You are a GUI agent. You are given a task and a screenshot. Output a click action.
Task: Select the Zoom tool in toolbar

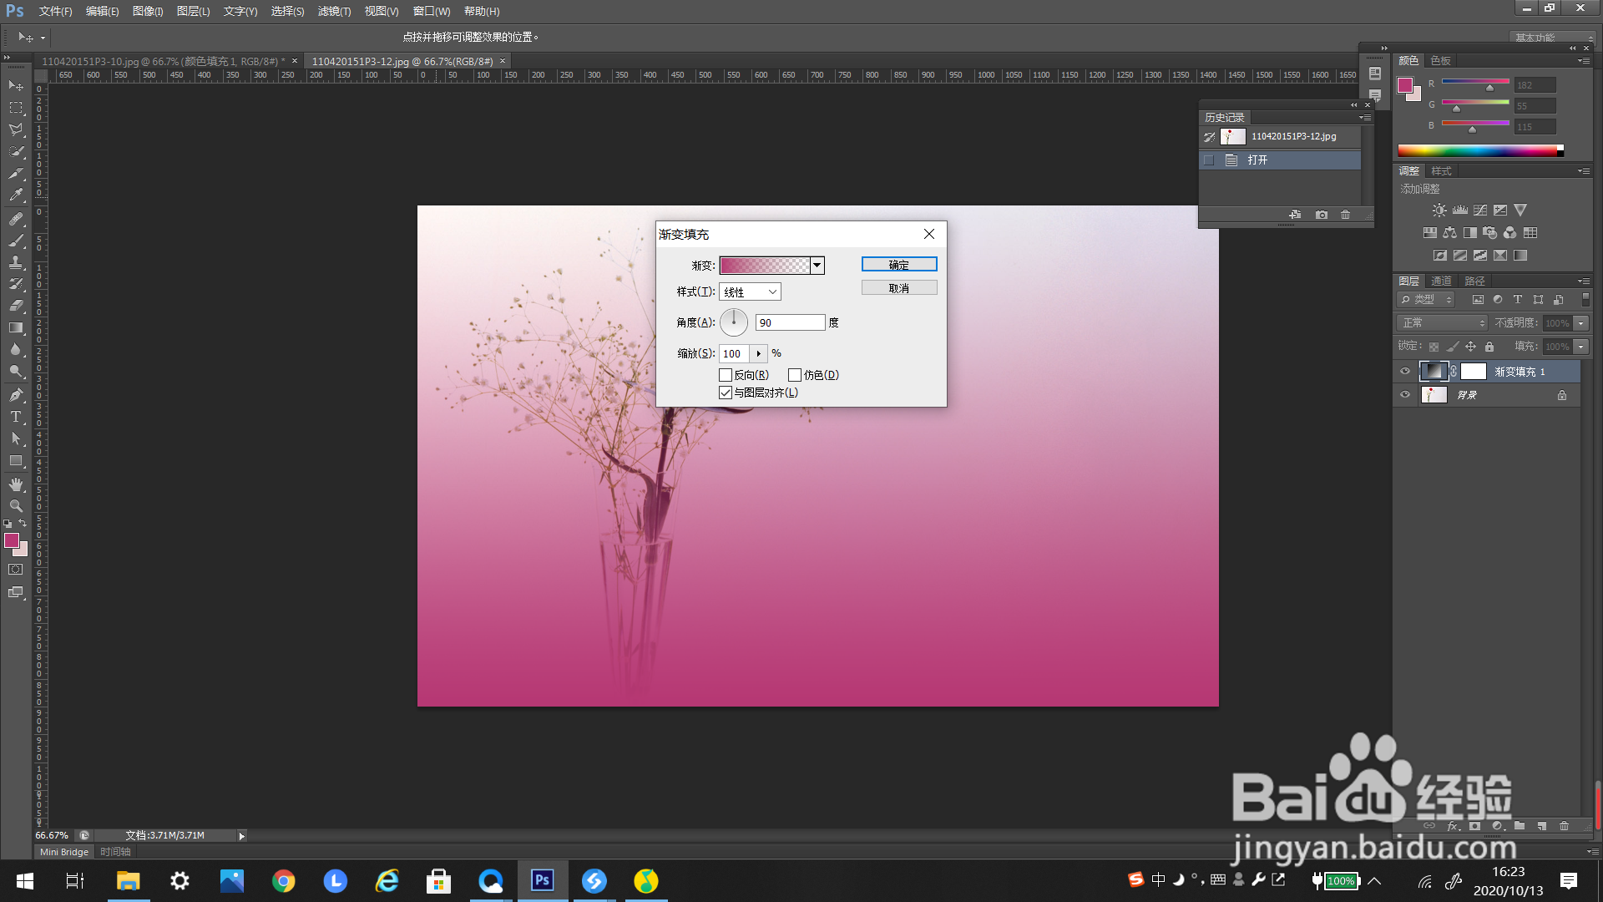tap(15, 506)
